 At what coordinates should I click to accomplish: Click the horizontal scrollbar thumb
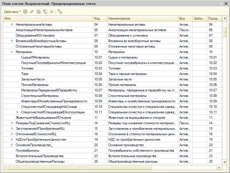click(80, 168)
